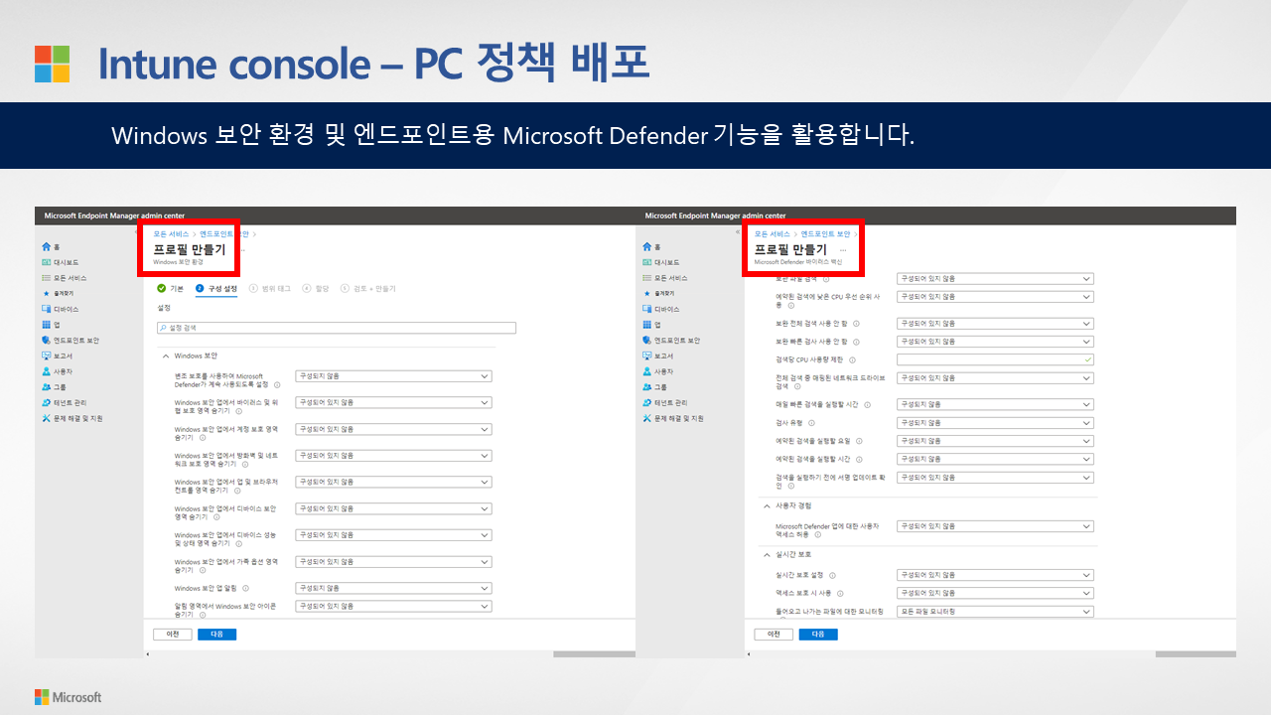Open 엔드포인트 보안 shield icon in the Windows 보안 환경 console sidebar
The image size is (1271, 715).
46,340
